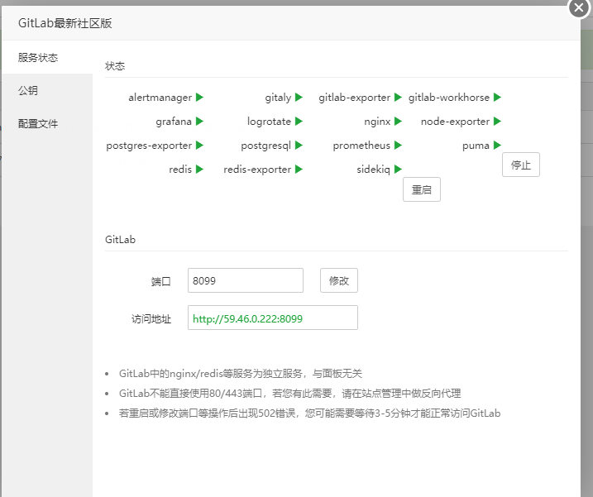Image resolution: width=593 pixels, height=497 pixels.
Task: Click the gitlab-exporter service label
Action: pos(354,98)
